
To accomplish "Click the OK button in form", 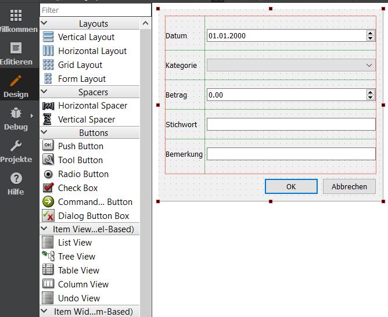I will (x=291, y=186).
